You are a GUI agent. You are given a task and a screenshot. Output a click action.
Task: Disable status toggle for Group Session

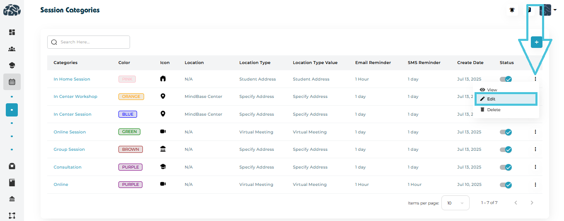(506, 150)
